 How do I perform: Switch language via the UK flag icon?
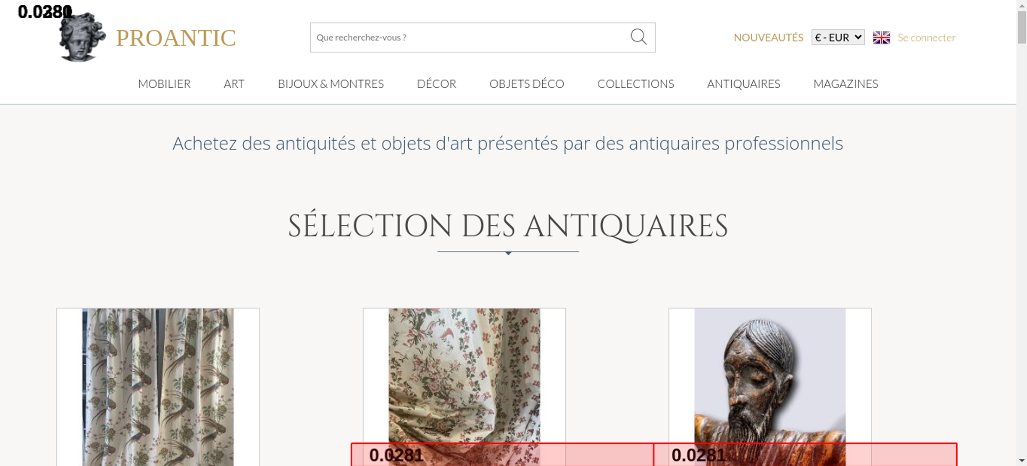click(881, 37)
